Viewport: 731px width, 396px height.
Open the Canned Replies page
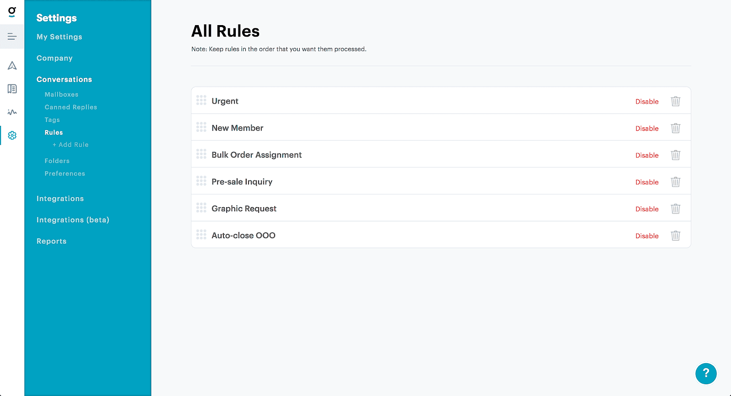click(71, 107)
